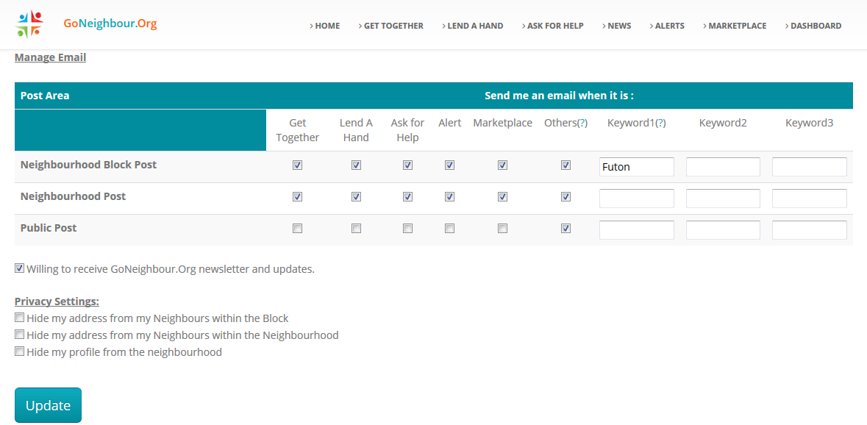The image size is (867, 425).
Task: Focus the Keyword2 field for Neighbourhood Post
Action: 723,199
